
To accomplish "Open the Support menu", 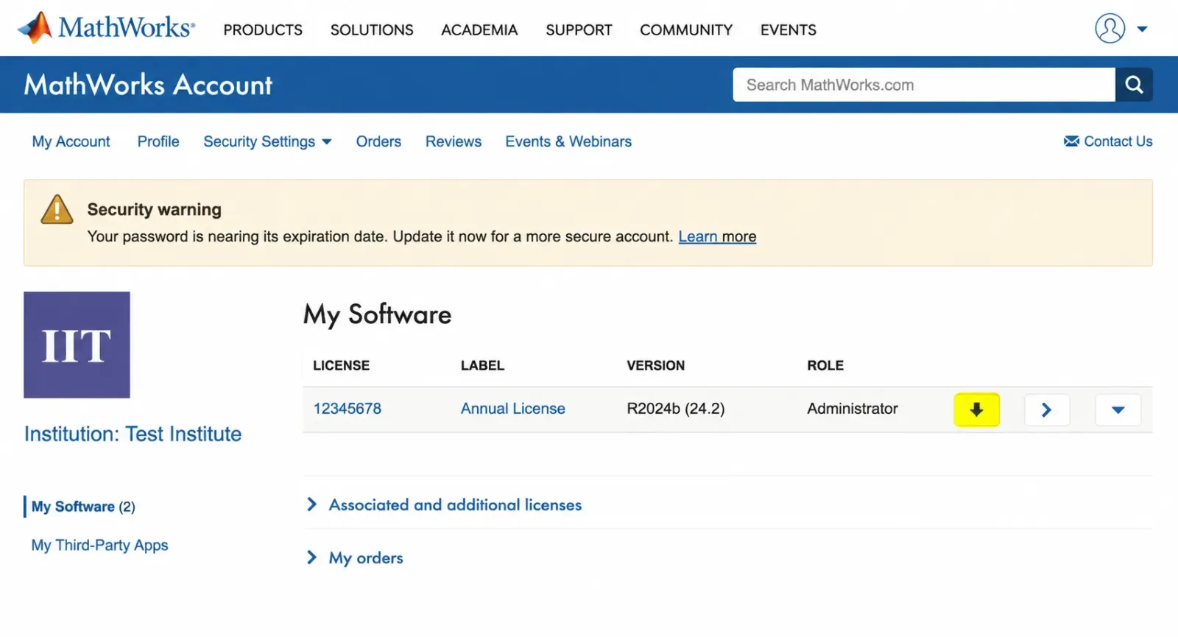I will pos(579,30).
